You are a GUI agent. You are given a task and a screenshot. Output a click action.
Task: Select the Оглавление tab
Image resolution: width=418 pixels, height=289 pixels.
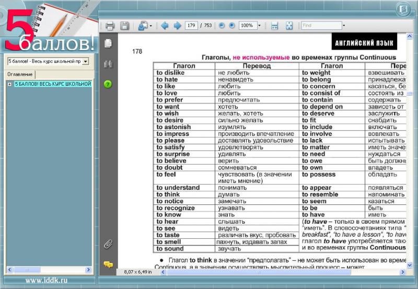(20, 74)
